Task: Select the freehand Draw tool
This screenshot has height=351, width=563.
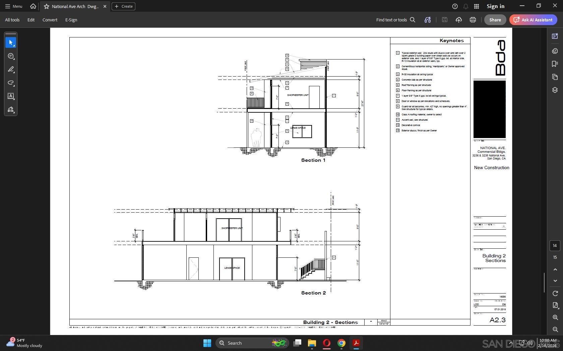Action: point(11,83)
